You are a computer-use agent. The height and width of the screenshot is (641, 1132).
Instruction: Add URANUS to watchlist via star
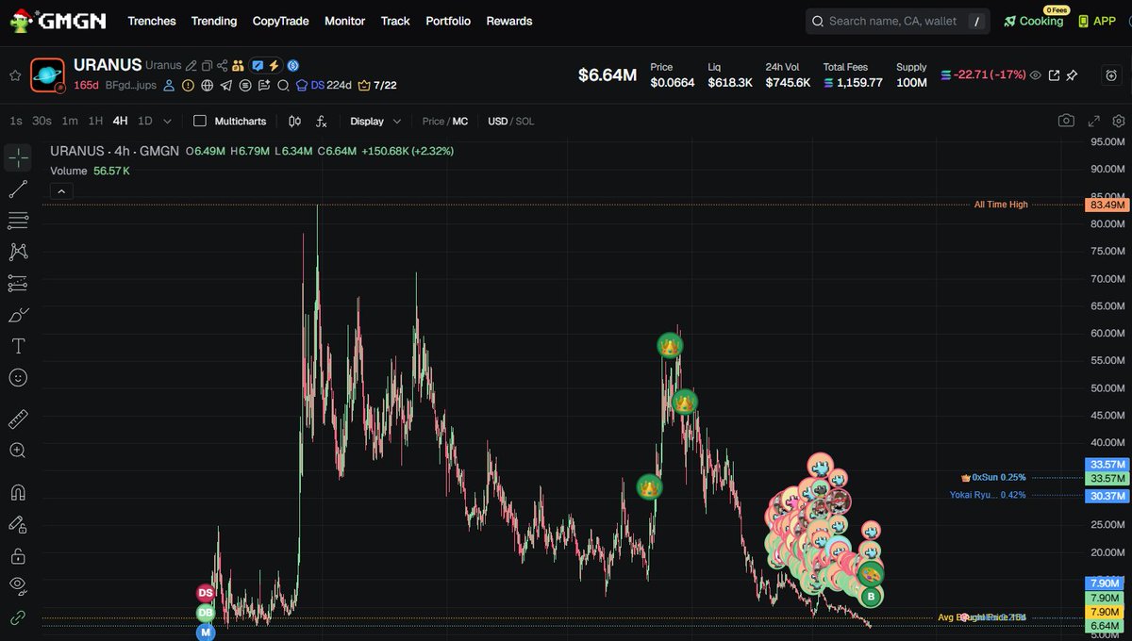(x=15, y=74)
